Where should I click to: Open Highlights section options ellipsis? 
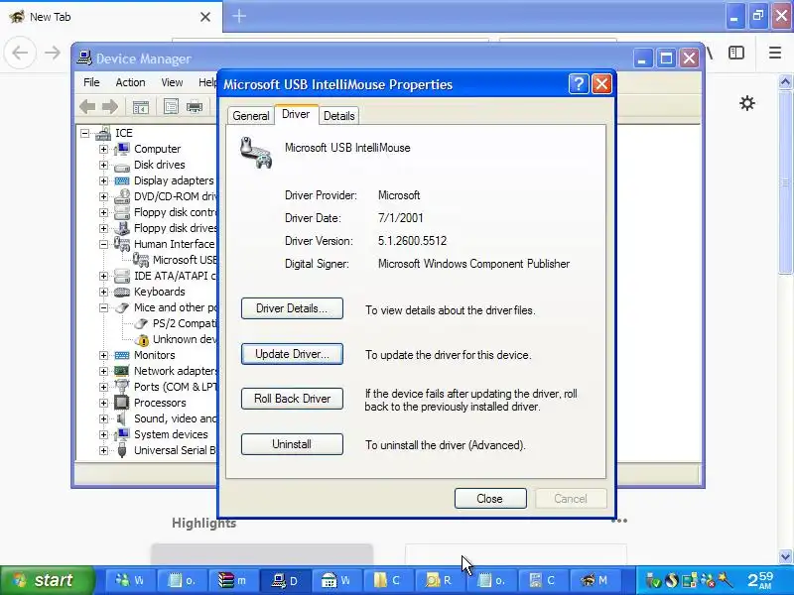click(618, 520)
